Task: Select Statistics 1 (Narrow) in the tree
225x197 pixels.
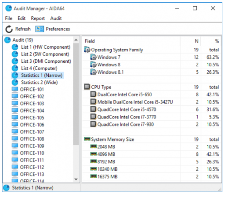Action: (x=41, y=75)
